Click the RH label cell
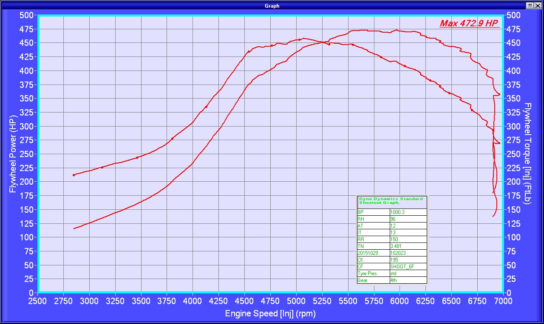This screenshot has height=324, width=544. [x=374, y=219]
